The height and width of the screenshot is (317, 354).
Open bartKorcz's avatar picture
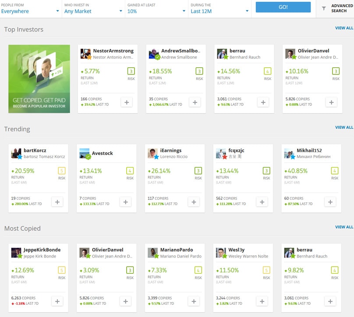[x=16, y=153]
